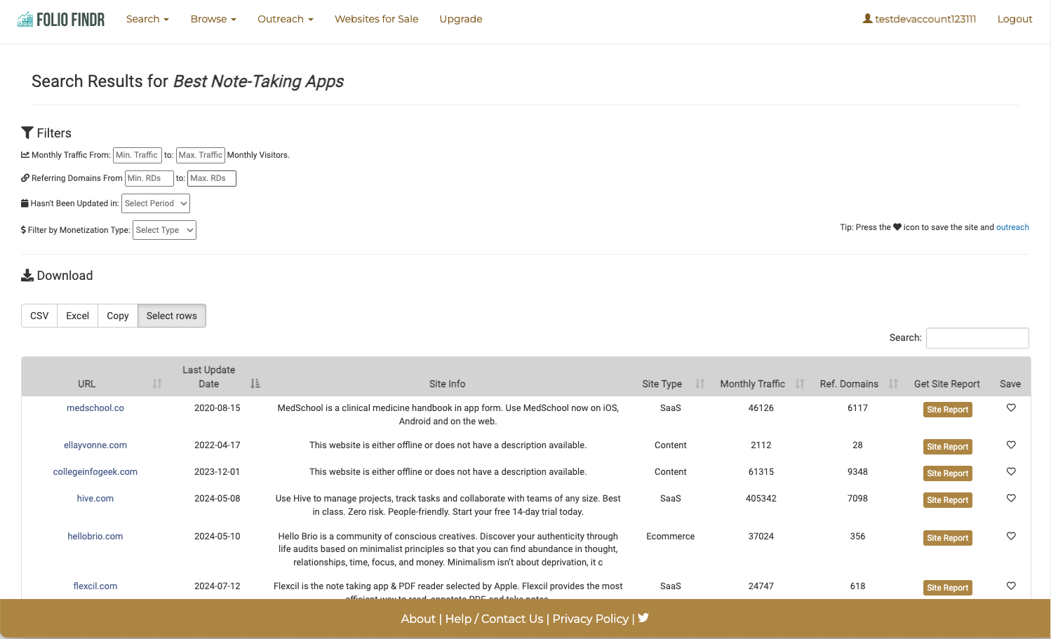Open the Outreach dropdown menu

(x=286, y=19)
